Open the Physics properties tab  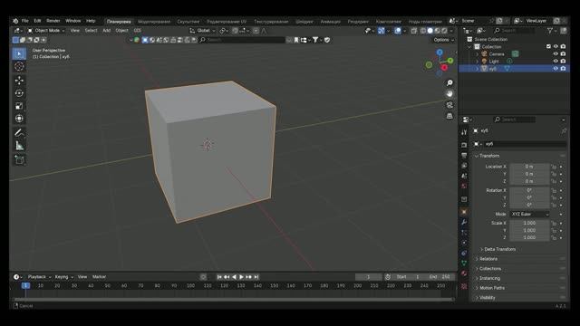[464, 243]
